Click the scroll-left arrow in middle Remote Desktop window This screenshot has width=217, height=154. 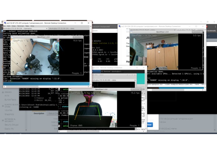59,131
